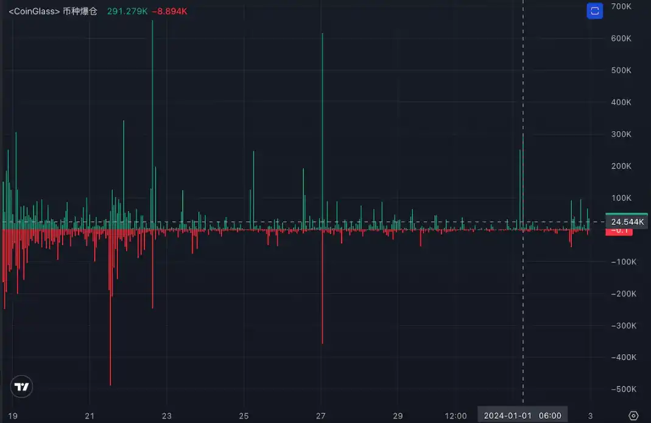
Task: Click date label 23 on the time axis
Action: click(x=167, y=416)
